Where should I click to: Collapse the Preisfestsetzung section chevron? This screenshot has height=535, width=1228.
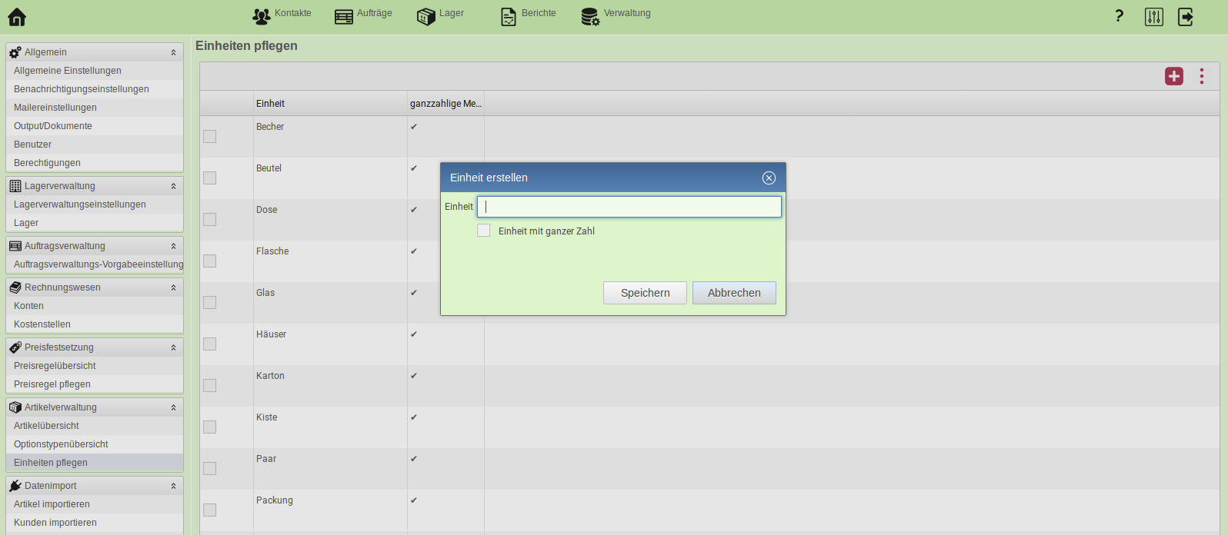click(x=173, y=347)
